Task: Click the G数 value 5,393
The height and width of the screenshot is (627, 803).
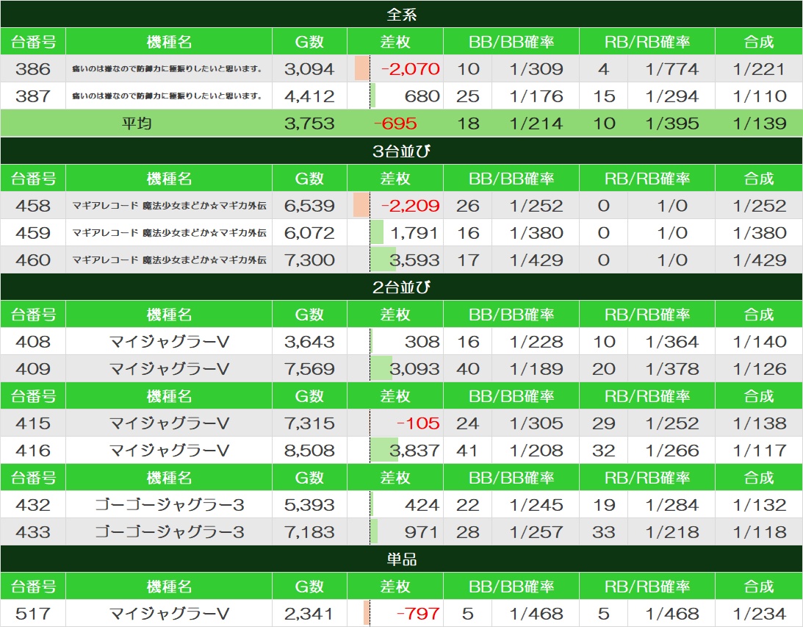Action: (309, 504)
